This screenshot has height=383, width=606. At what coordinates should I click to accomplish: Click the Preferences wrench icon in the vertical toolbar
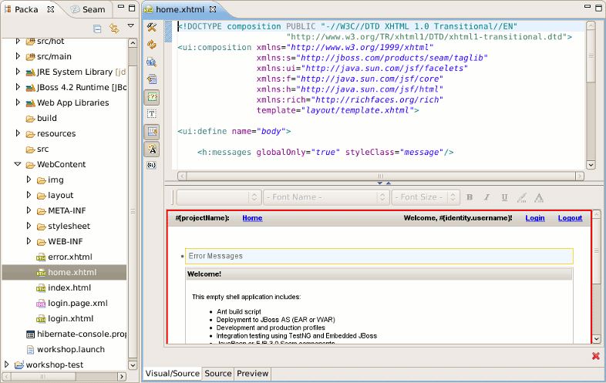[x=152, y=28]
